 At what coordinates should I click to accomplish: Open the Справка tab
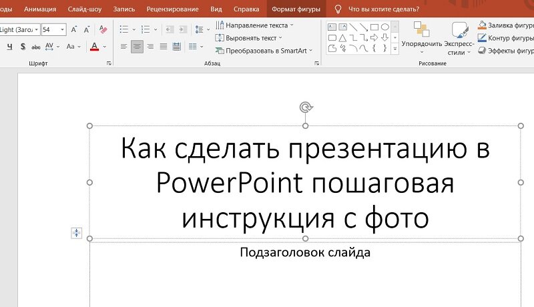(246, 9)
